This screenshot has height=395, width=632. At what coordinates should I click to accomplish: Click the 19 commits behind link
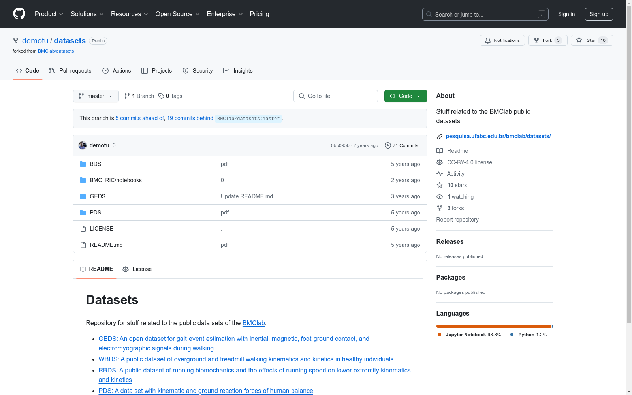[x=190, y=118]
